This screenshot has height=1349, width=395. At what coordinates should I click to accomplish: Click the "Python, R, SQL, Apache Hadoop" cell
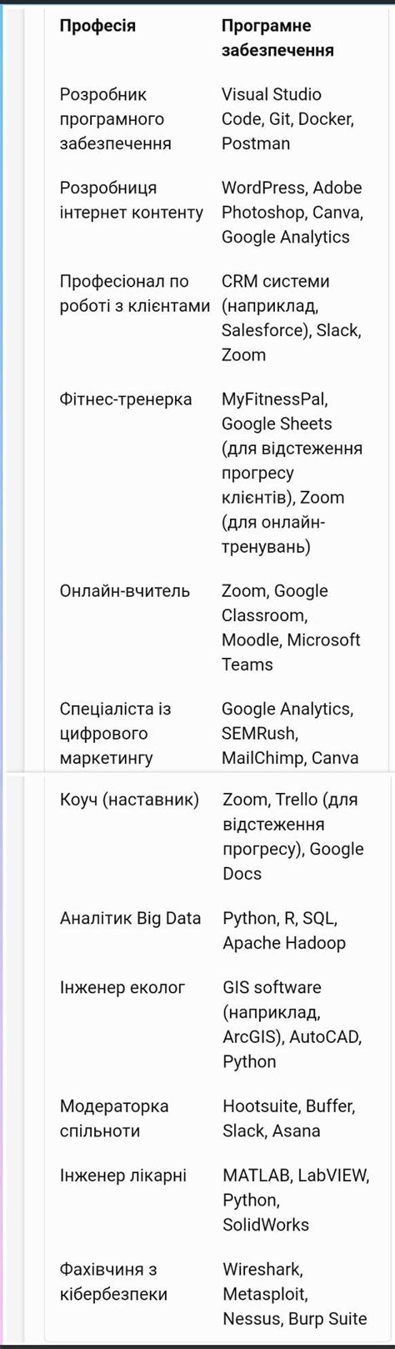284,930
